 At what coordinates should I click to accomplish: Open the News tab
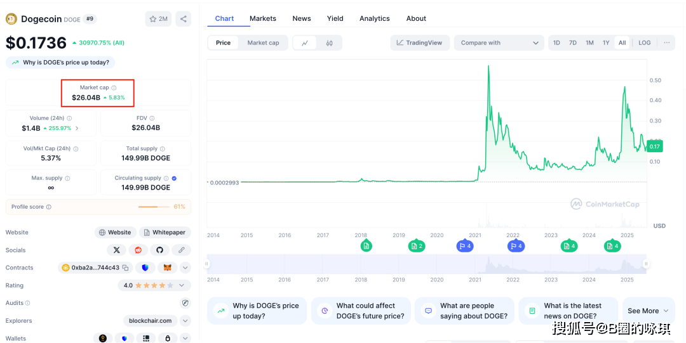click(x=302, y=18)
